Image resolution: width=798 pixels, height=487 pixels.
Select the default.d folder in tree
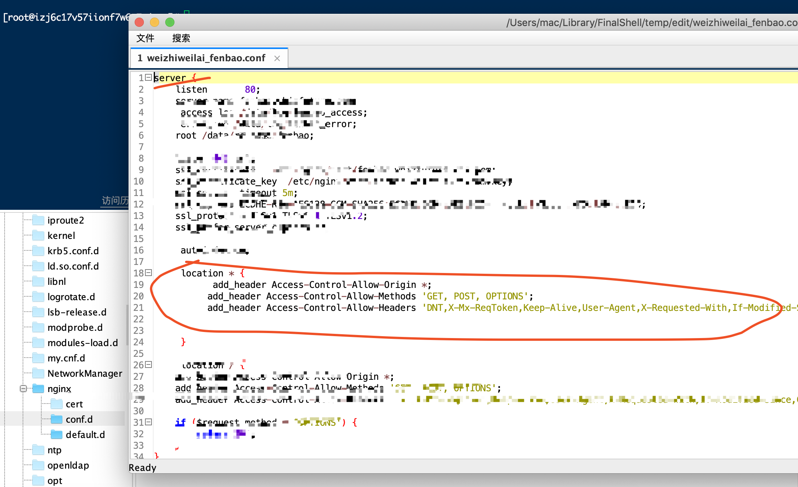pyautogui.click(x=85, y=435)
